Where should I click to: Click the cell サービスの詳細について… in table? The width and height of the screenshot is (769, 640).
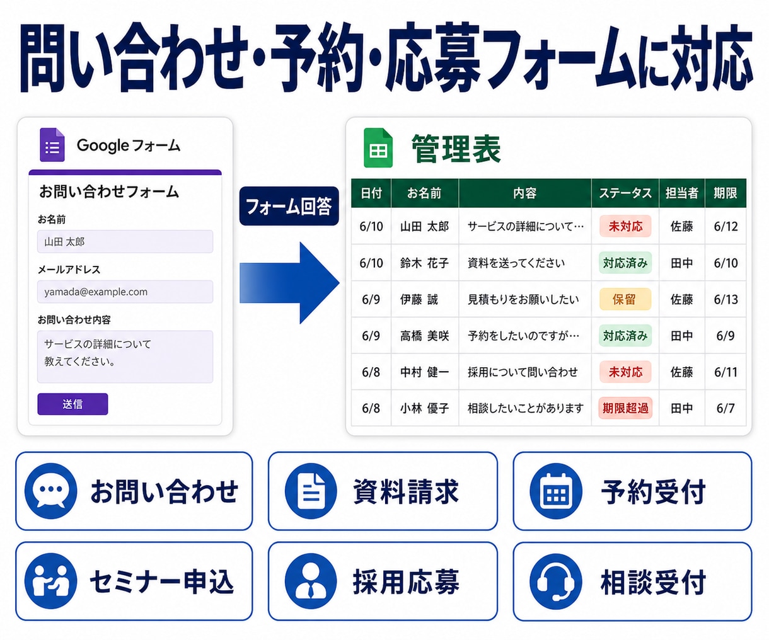[x=525, y=226]
